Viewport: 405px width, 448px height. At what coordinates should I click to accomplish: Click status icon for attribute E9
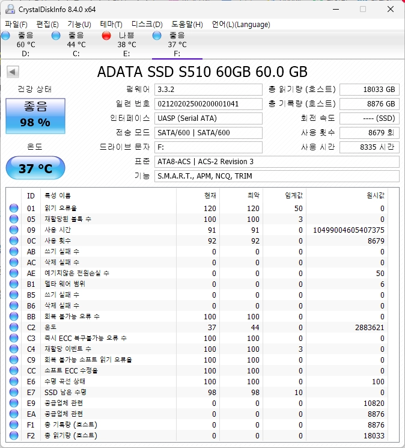pos(14,403)
